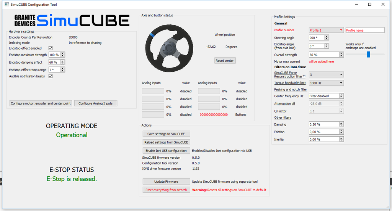Increase profile Endstop angle with up arrow
392x211 pixels.
tap(327, 45)
